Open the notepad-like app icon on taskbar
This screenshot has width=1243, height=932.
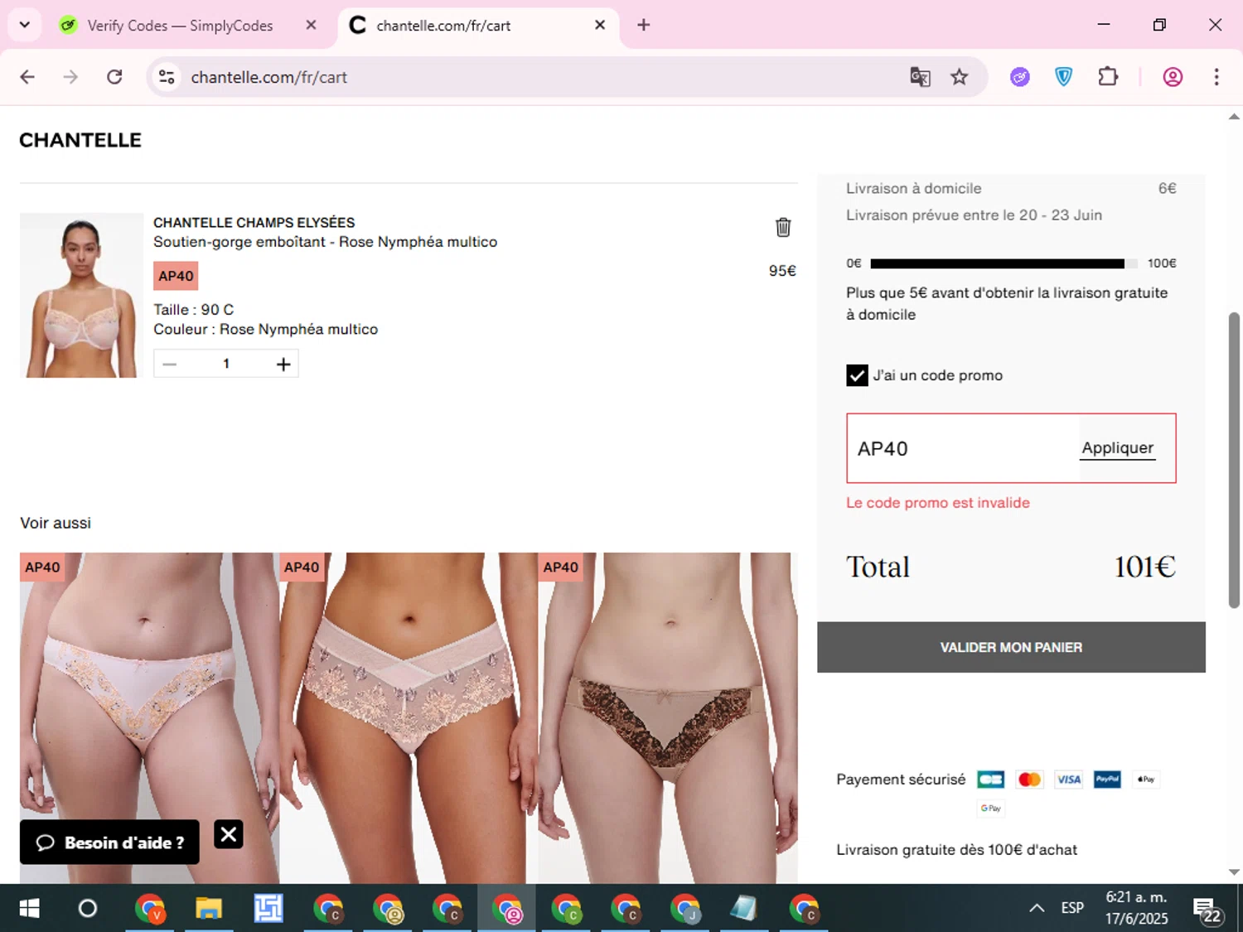pos(743,909)
